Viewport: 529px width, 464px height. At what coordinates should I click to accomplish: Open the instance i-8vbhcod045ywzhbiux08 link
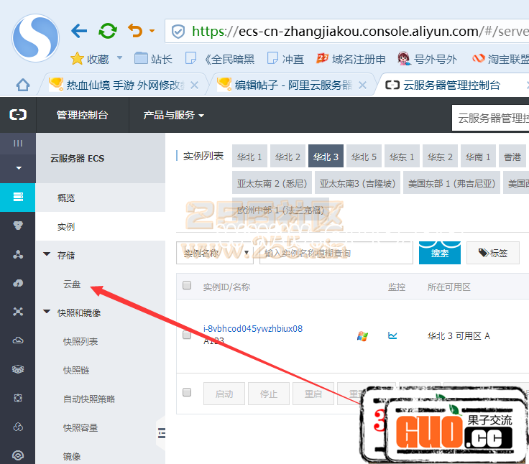point(252,329)
